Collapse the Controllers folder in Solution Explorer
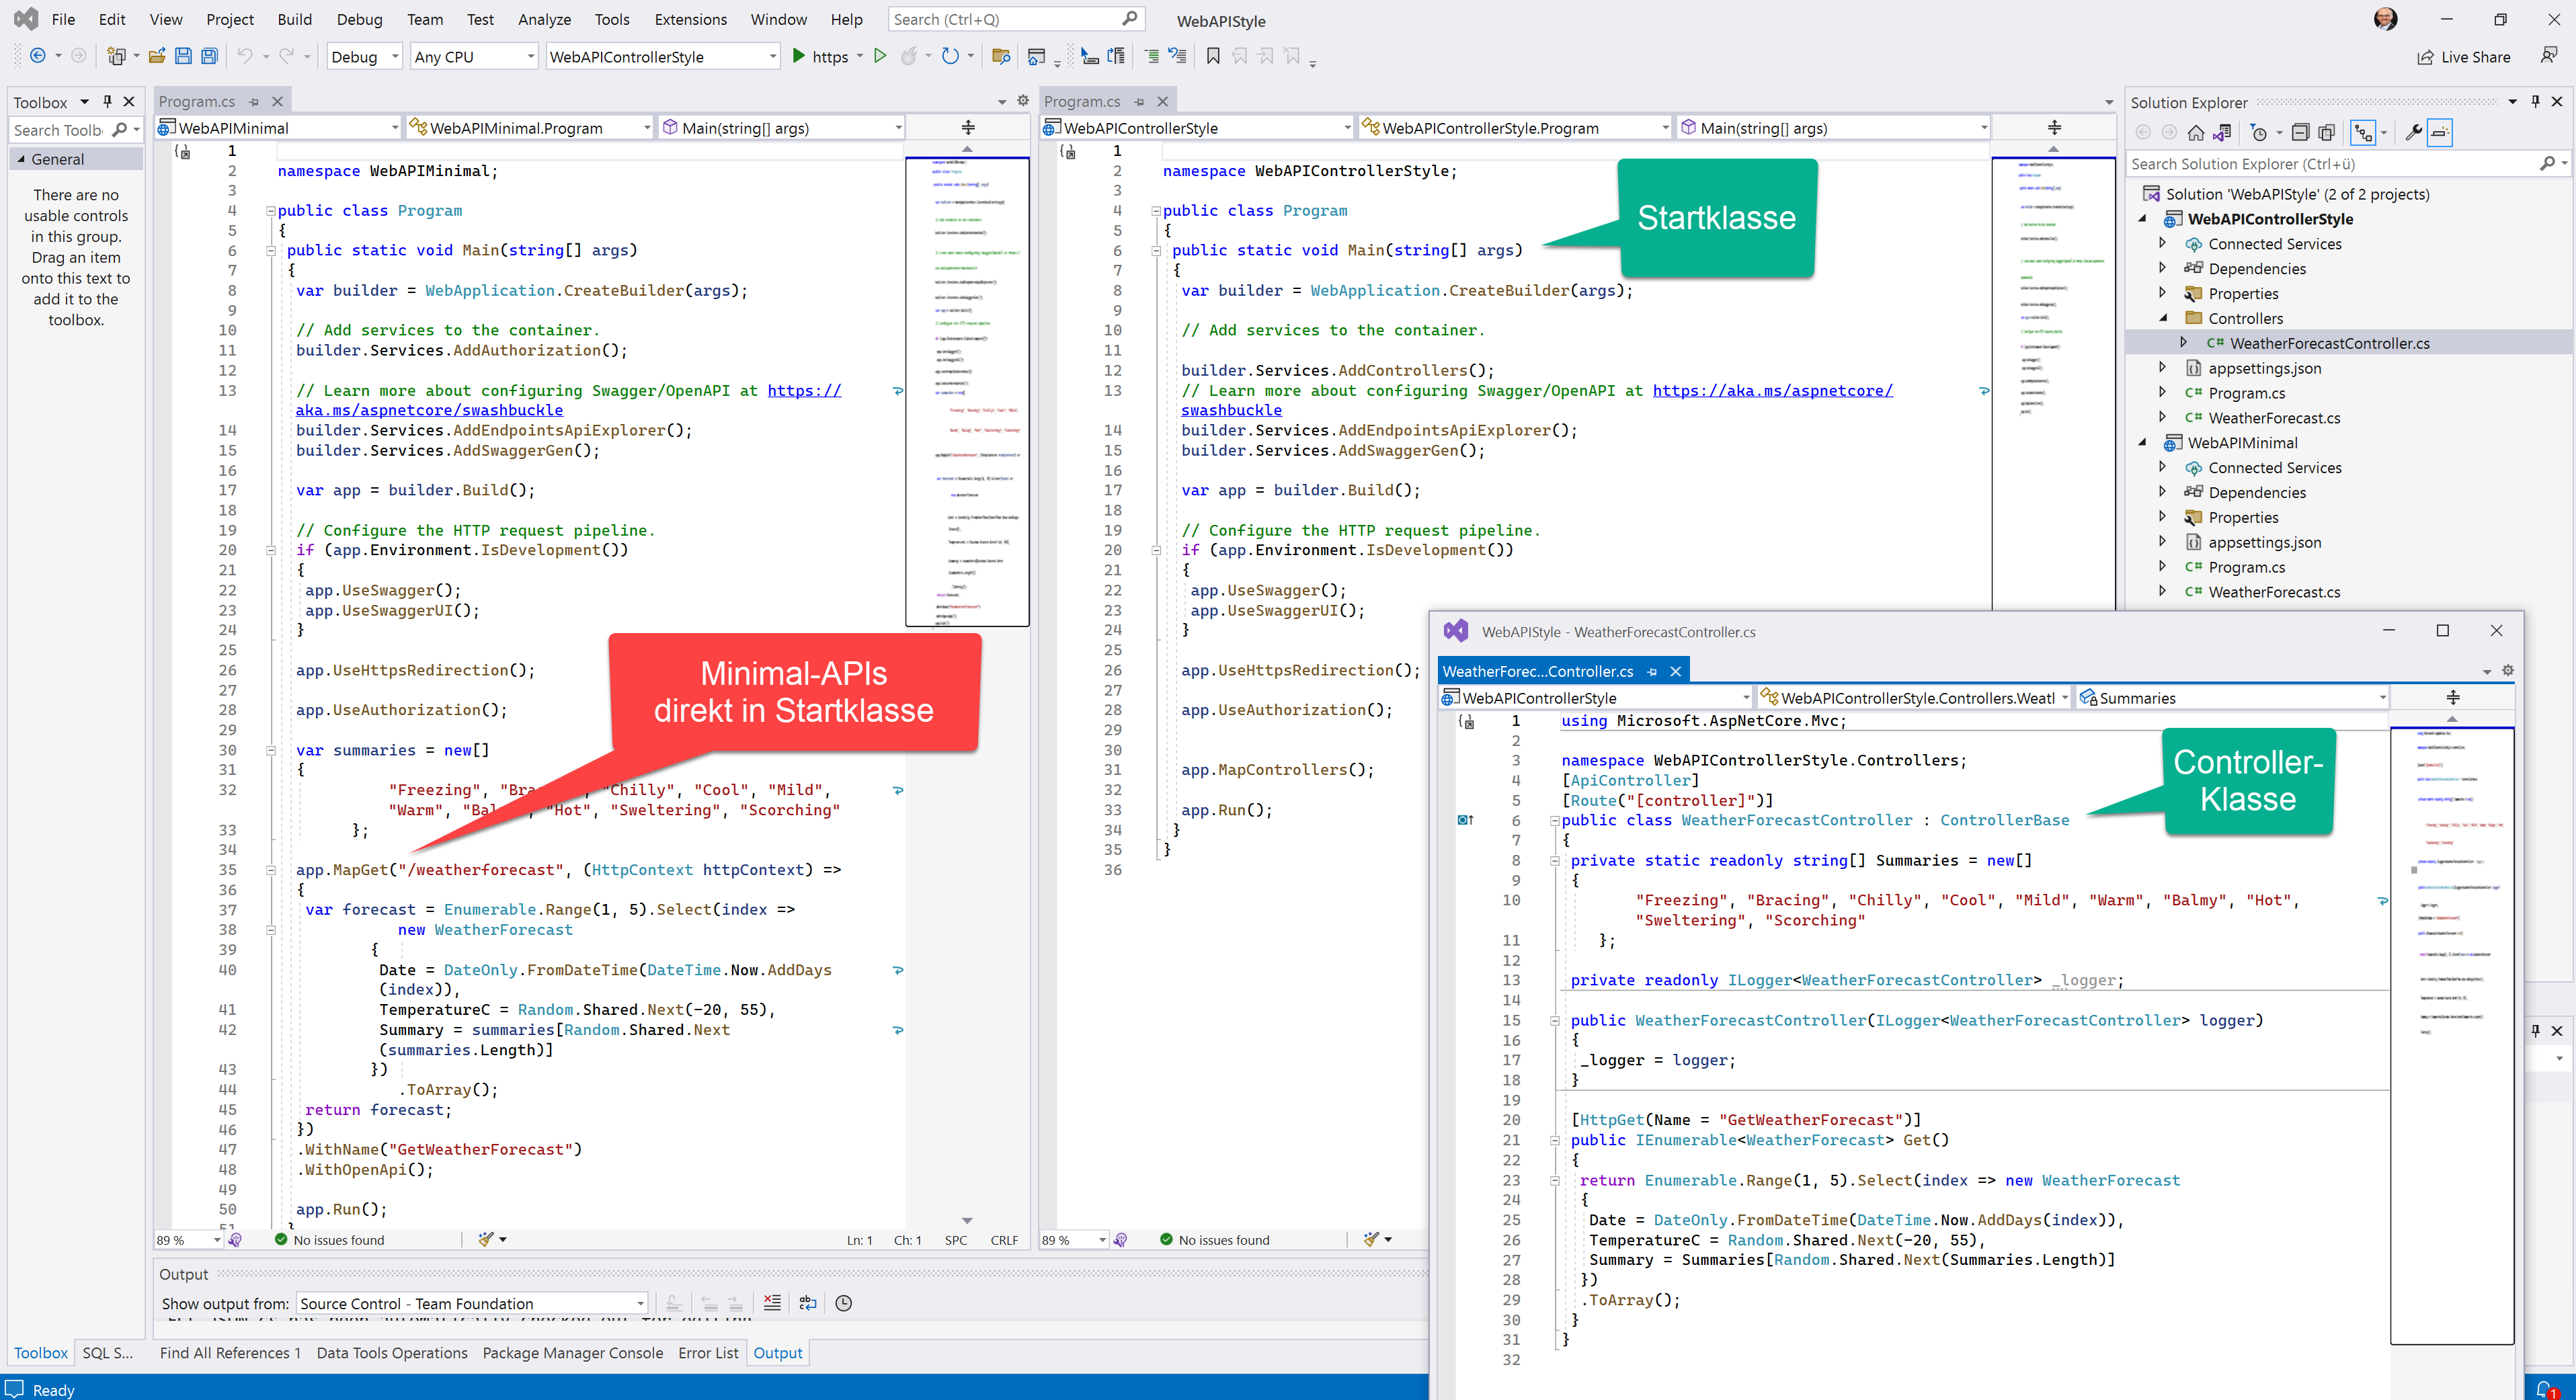Image resolution: width=2576 pixels, height=1400 pixels. 2163,318
